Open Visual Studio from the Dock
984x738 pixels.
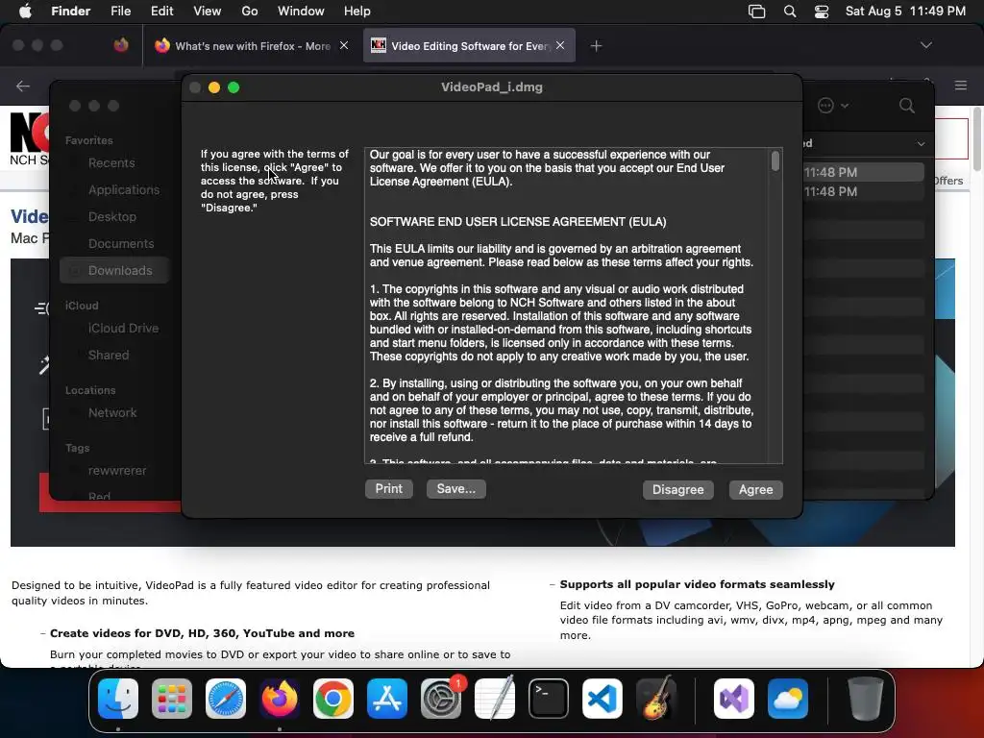pos(734,699)
